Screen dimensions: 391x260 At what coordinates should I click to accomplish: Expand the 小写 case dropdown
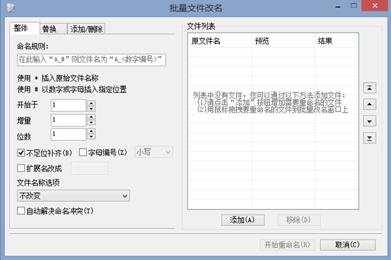[x=154, y=152]
